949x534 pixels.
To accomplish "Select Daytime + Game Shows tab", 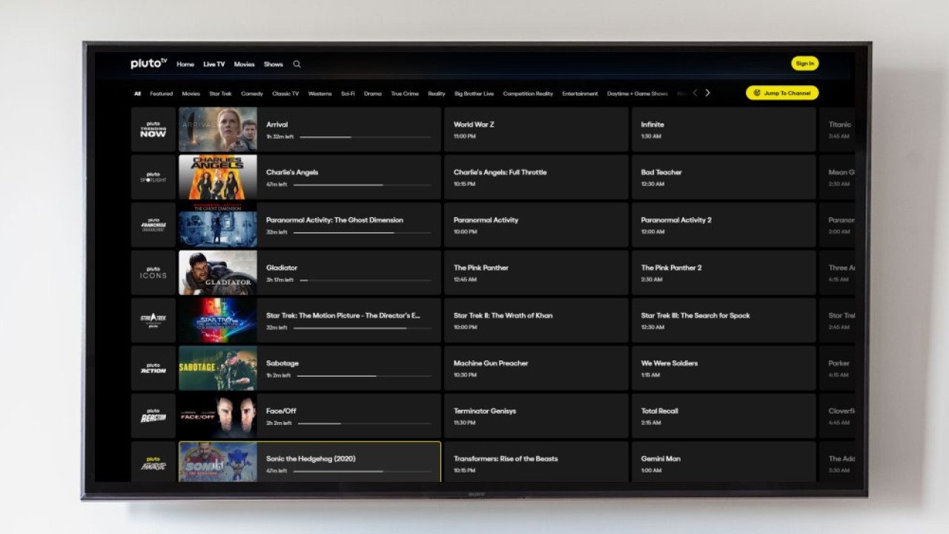I will point(638,94).
